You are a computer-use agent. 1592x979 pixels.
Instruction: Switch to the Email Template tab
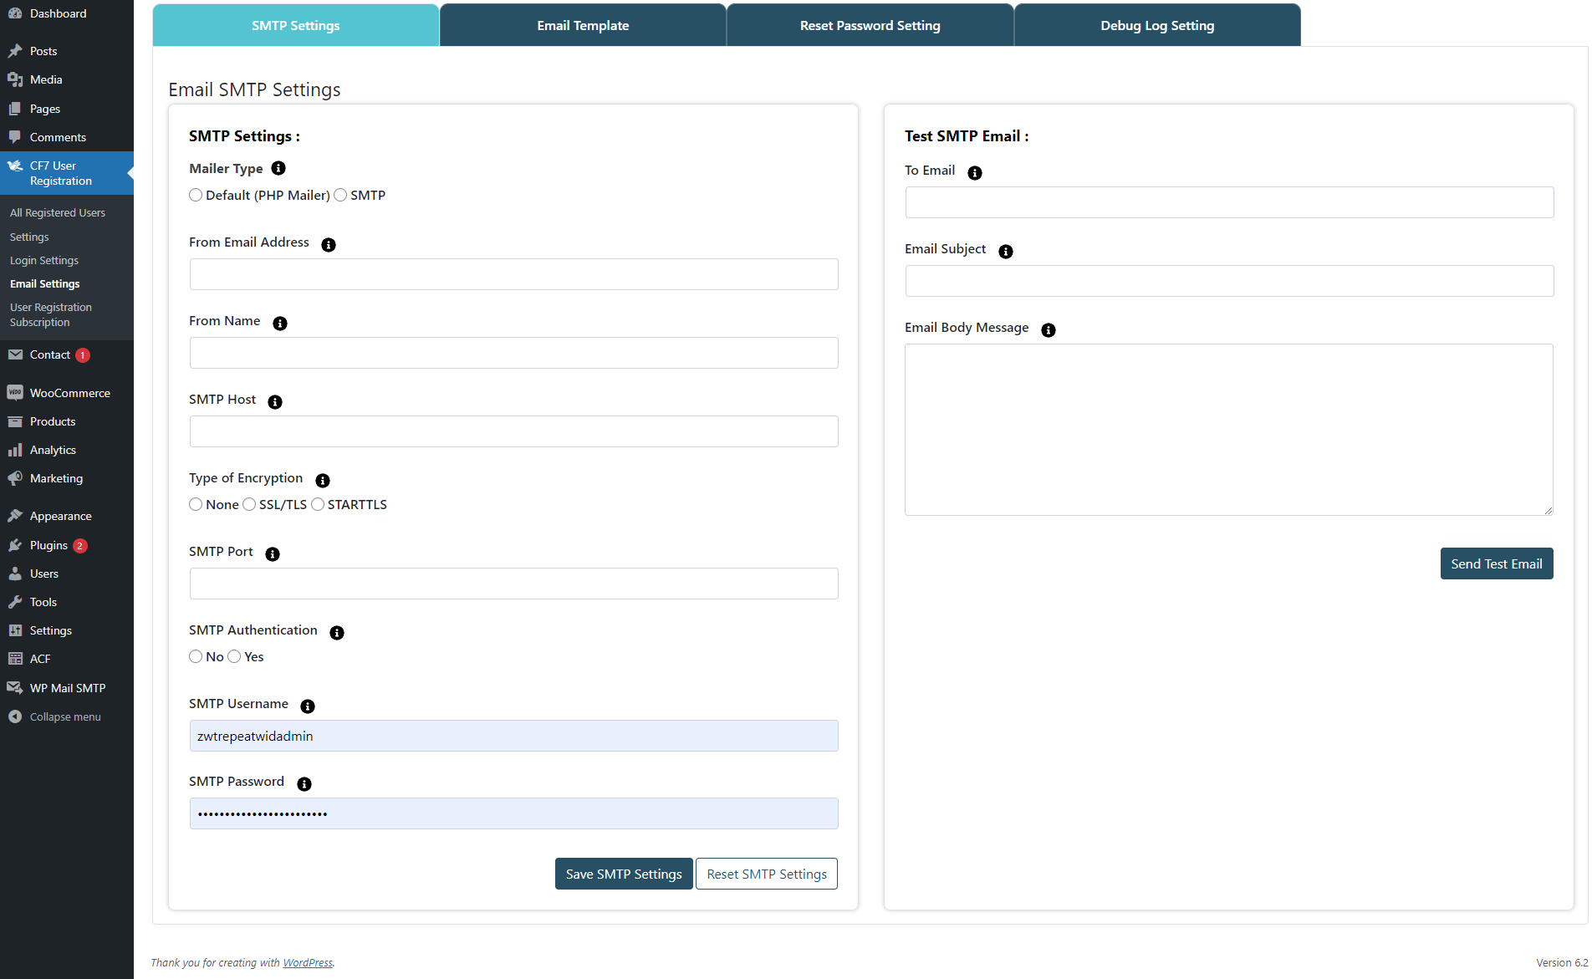click(583, 26)
